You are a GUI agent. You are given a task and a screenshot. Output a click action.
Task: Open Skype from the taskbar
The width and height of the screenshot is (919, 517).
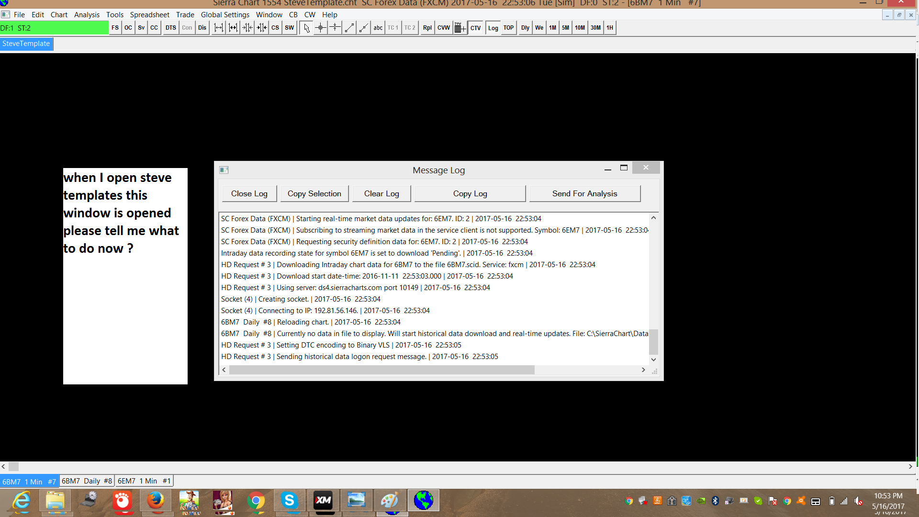289,501
